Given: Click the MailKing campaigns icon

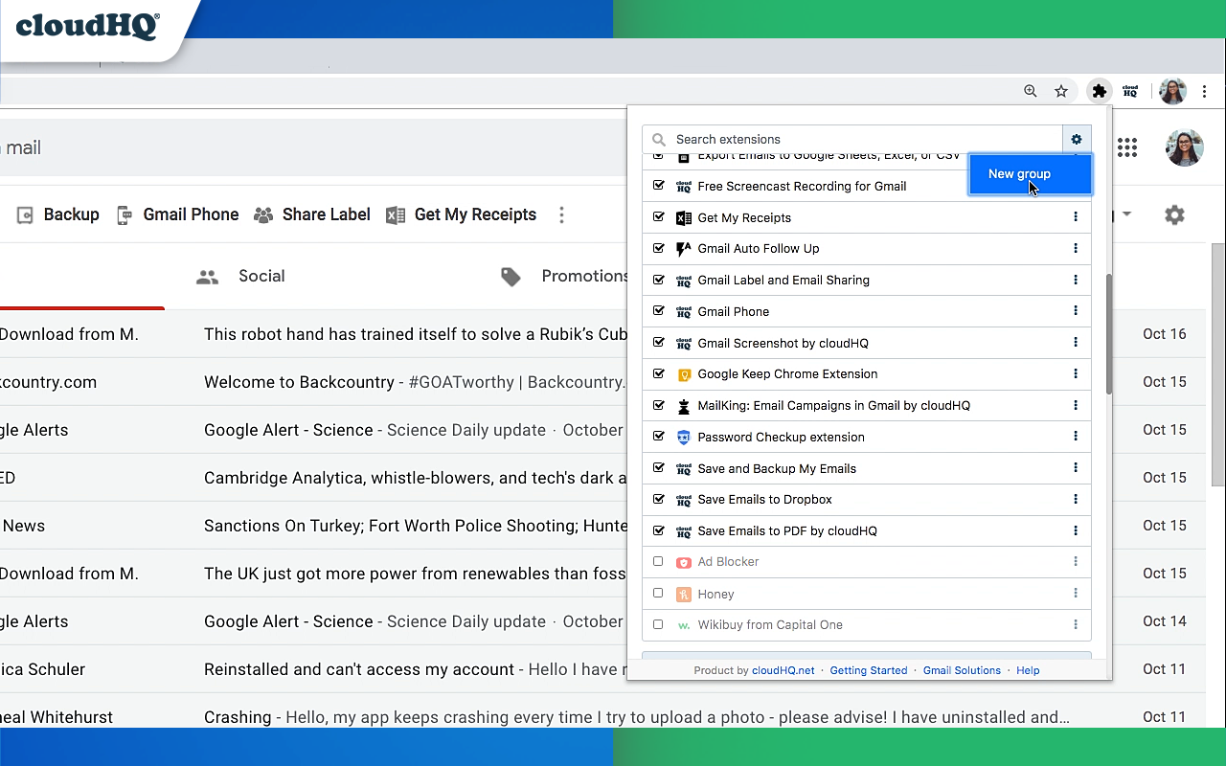Looking at the screenshot, I should pos(683,405).
